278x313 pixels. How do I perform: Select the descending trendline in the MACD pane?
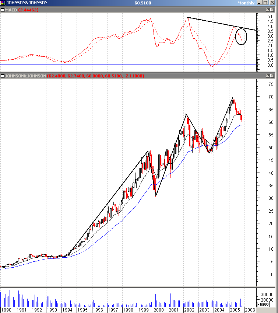coord(221,24)
